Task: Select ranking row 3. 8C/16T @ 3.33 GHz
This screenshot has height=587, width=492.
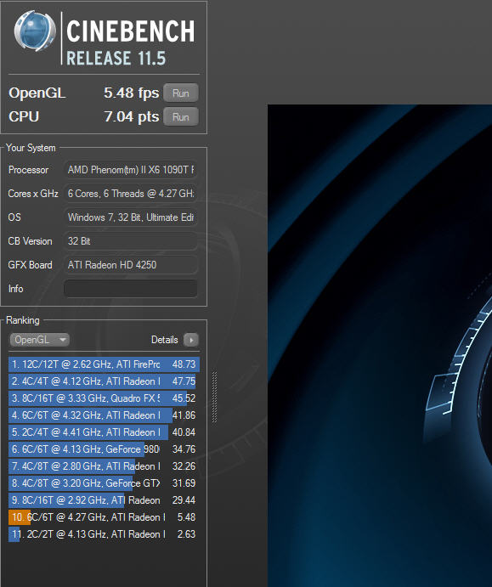Action: click(x=104, y=398)
